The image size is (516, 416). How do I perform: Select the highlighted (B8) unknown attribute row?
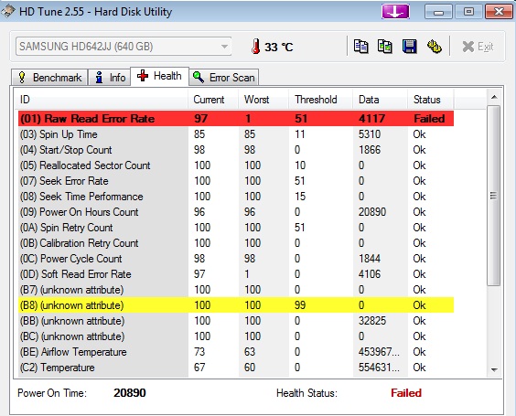point(236,305)
